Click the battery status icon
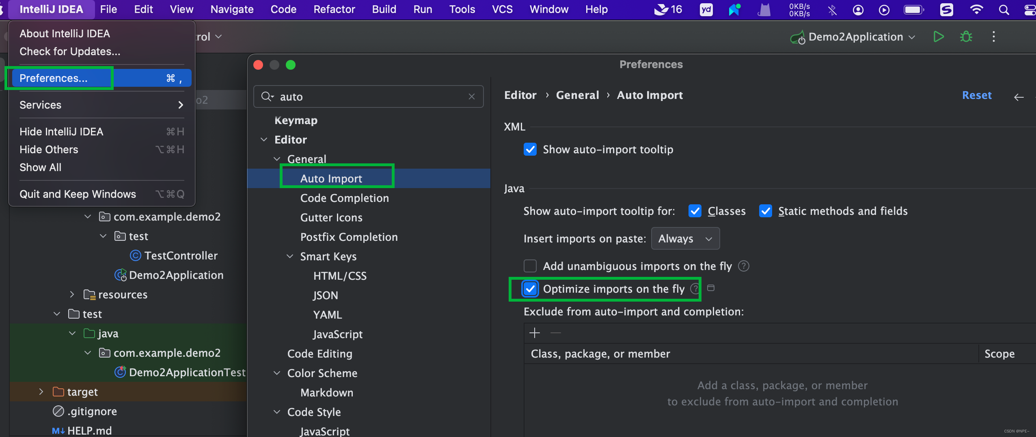The image size is (1036, 437). pyautogui.click(x=914, y=10)
